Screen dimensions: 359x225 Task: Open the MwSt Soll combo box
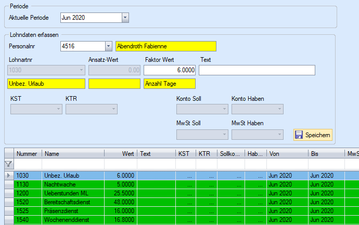point(202,135)
